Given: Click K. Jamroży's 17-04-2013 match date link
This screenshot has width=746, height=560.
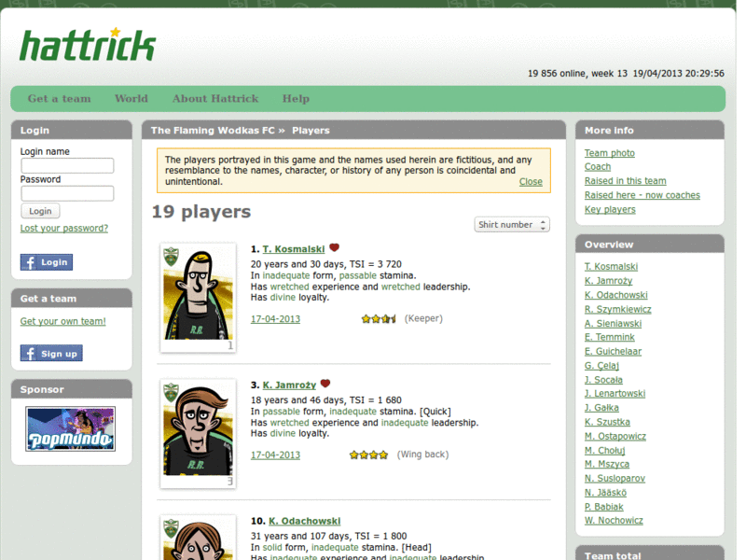Looking at the screenshot, I should click(275, 455).
